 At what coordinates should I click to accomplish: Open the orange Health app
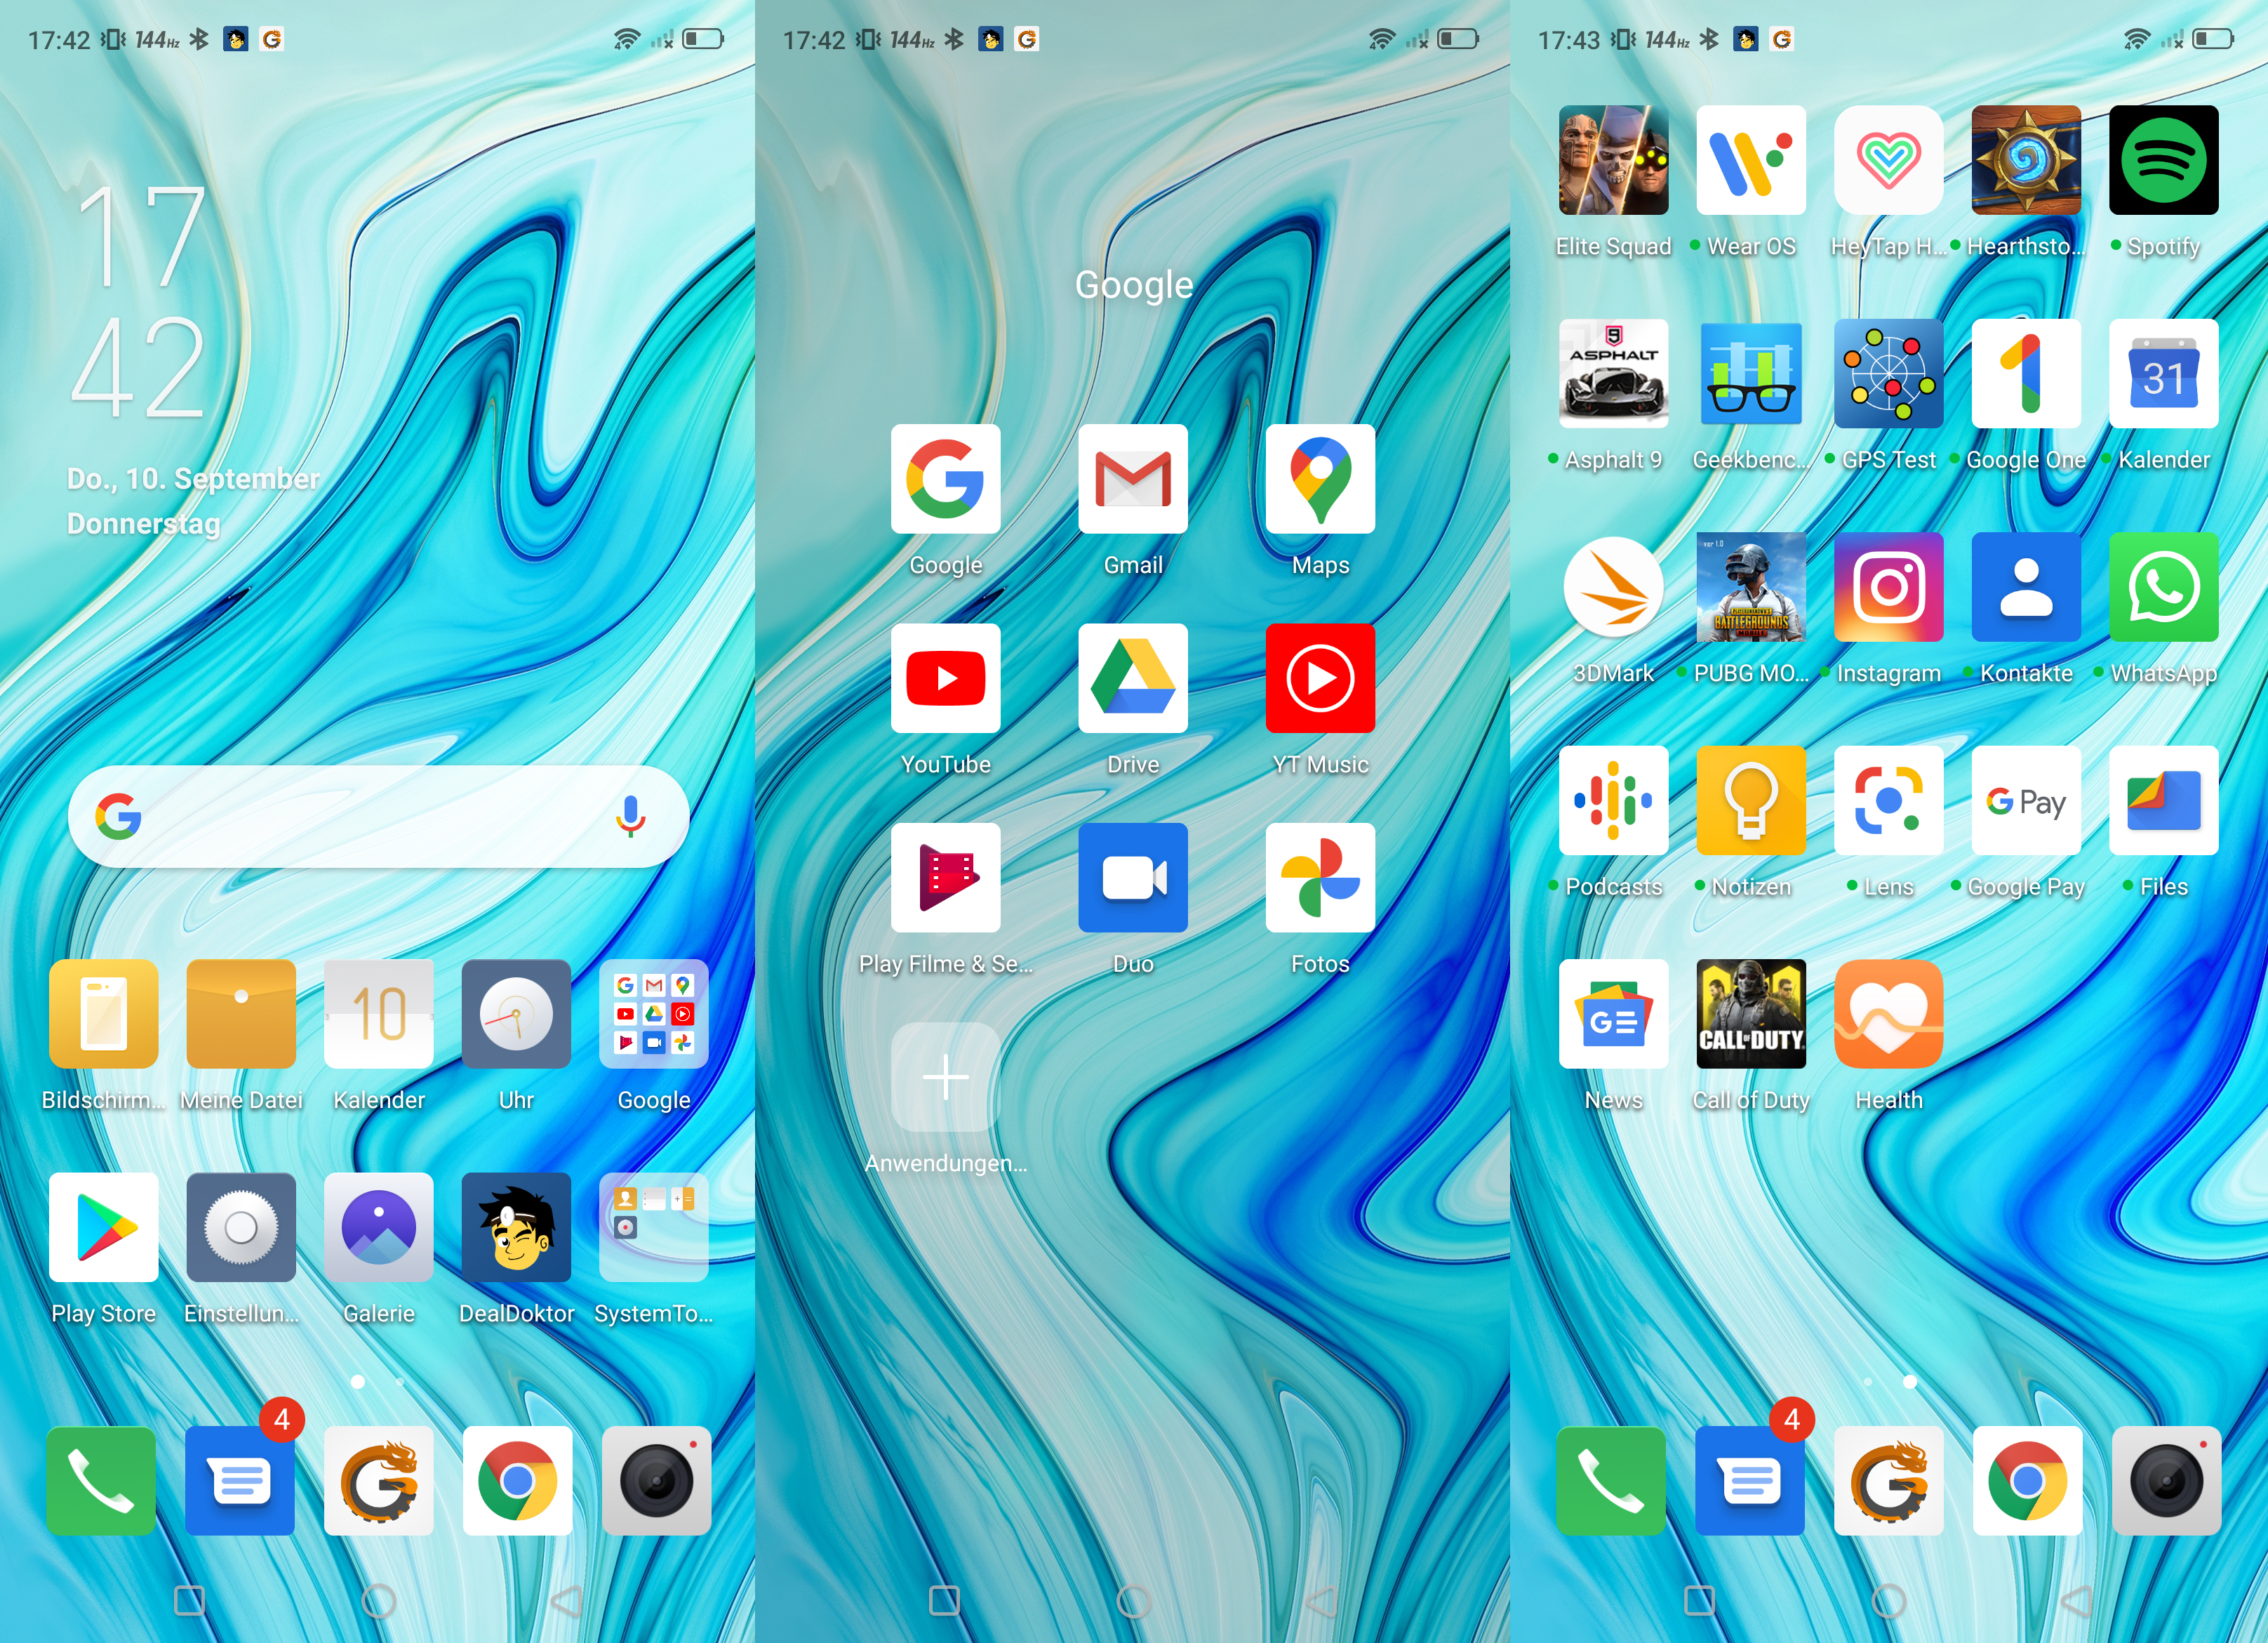click(1888, 1014)
